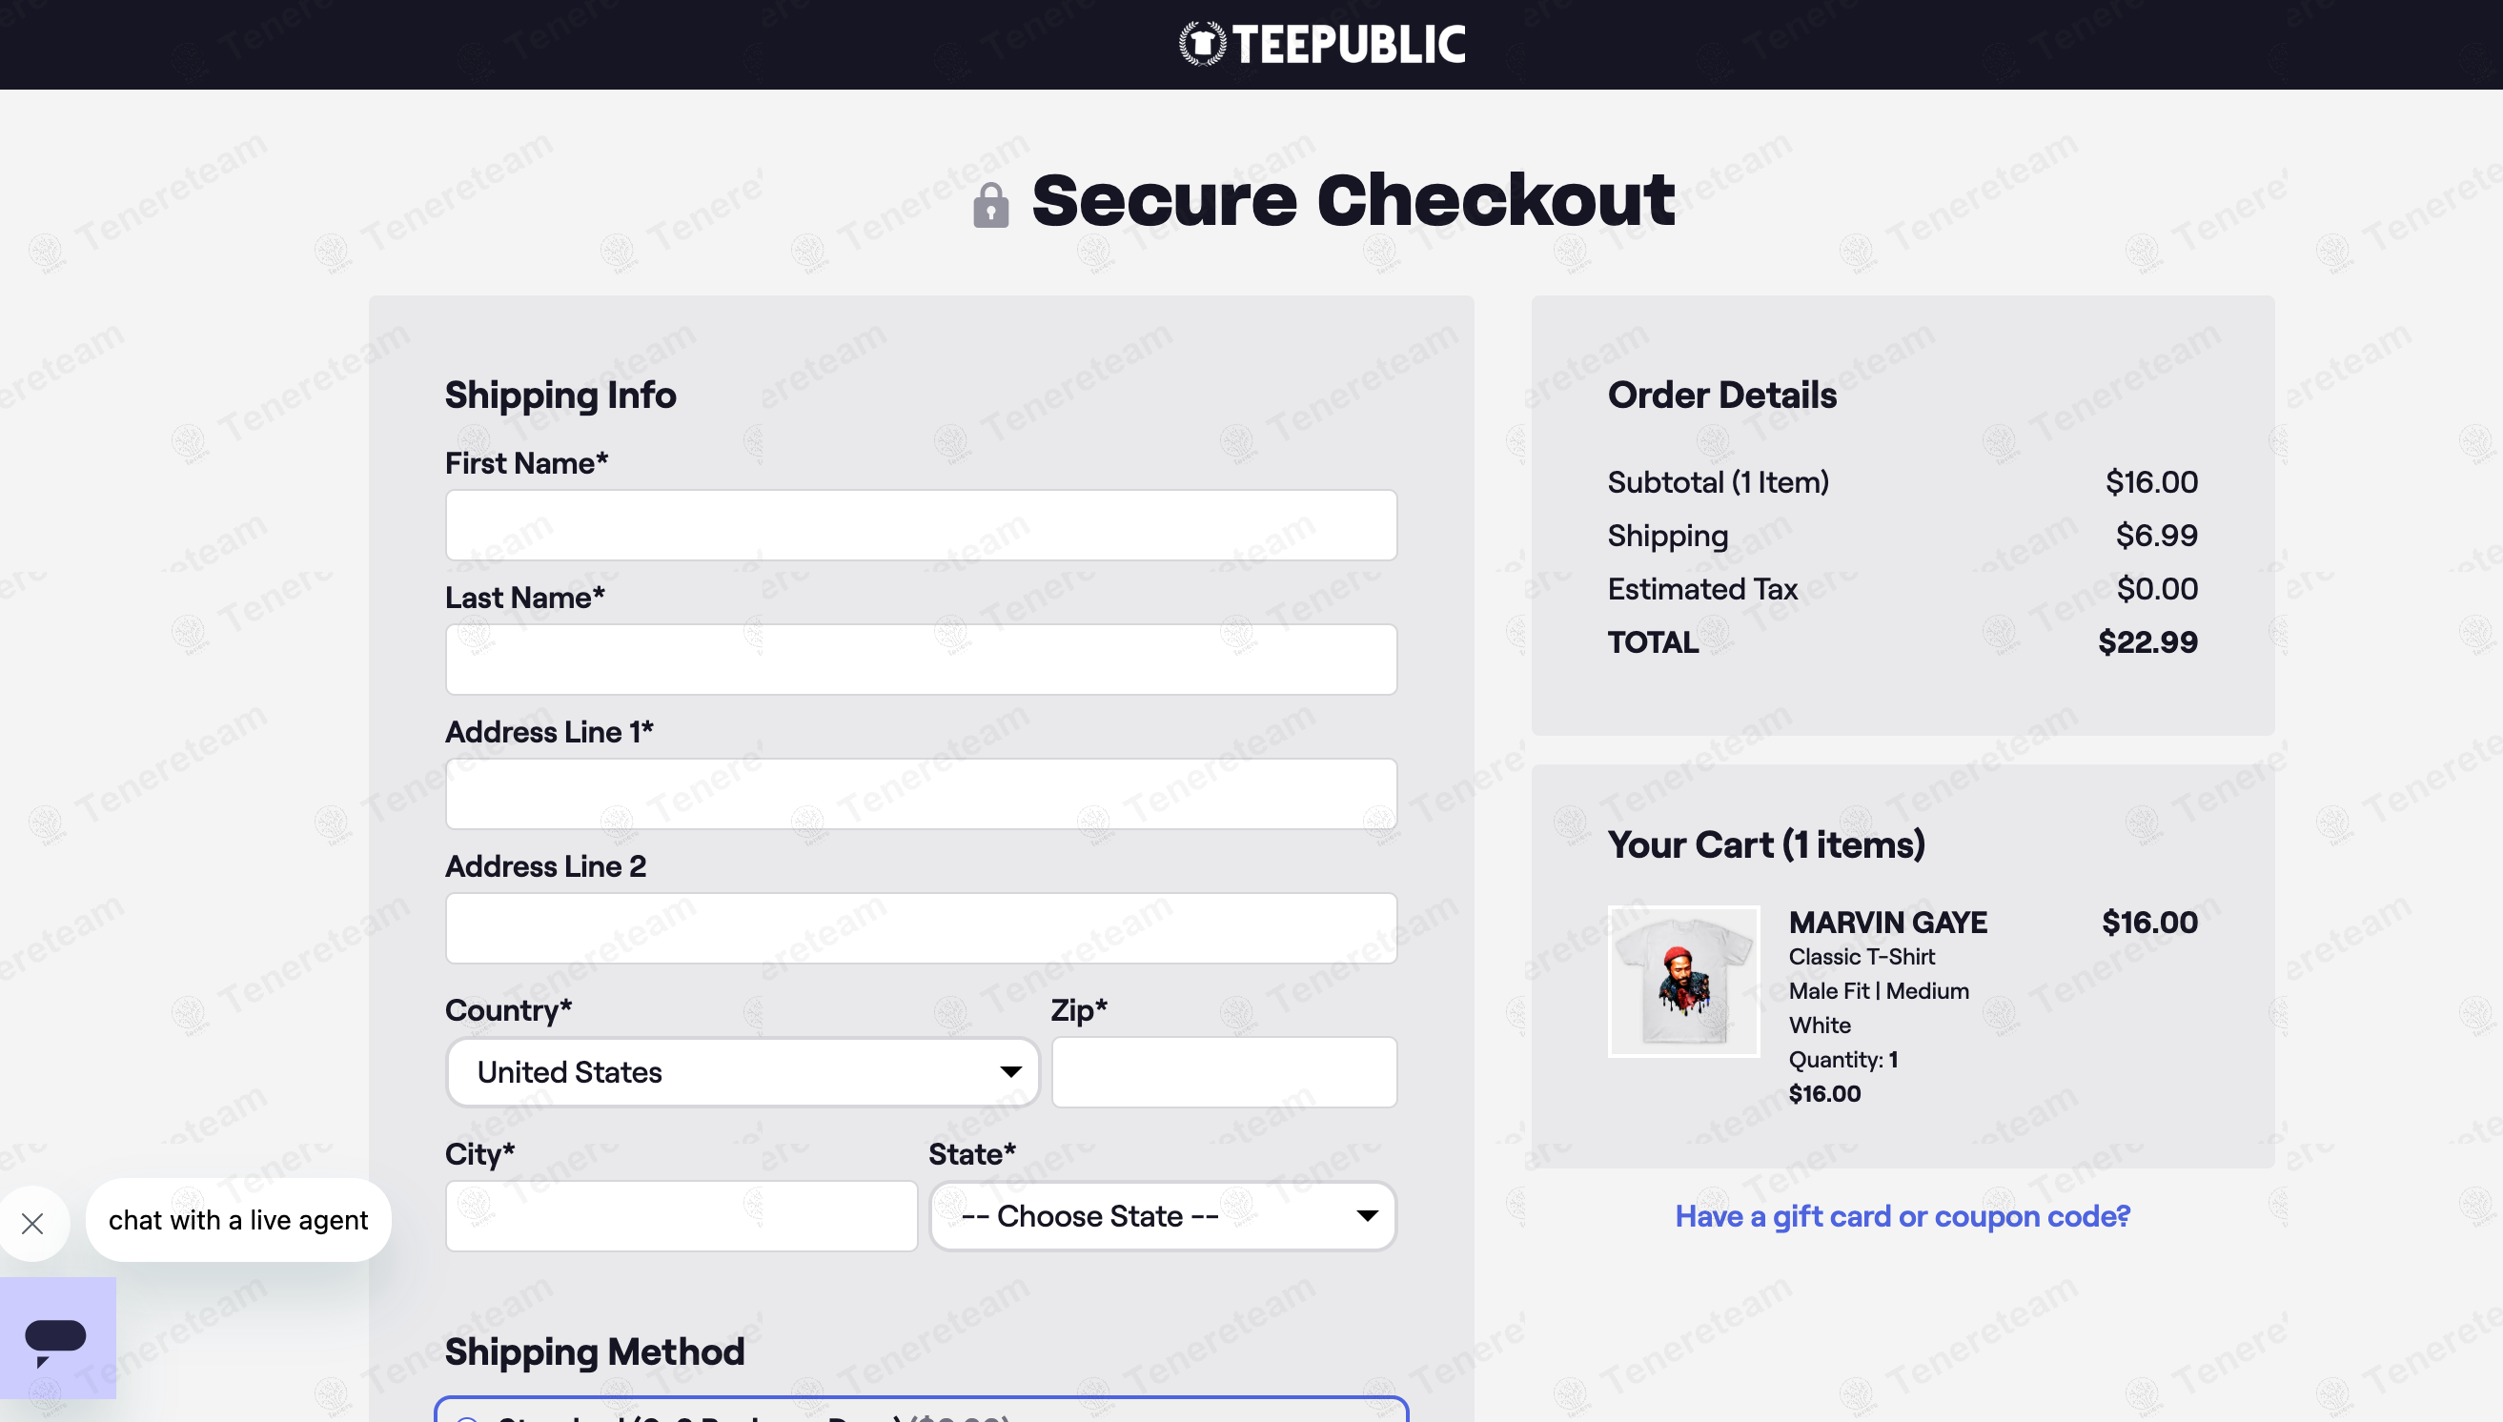Click inside the City input field

(681, 1216)
